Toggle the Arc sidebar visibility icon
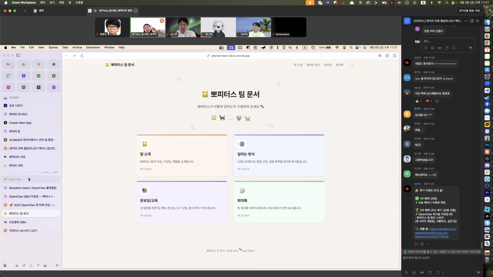The width and height of the screenshot is (493, 277). pyautogui.click(x=18, y=55)
